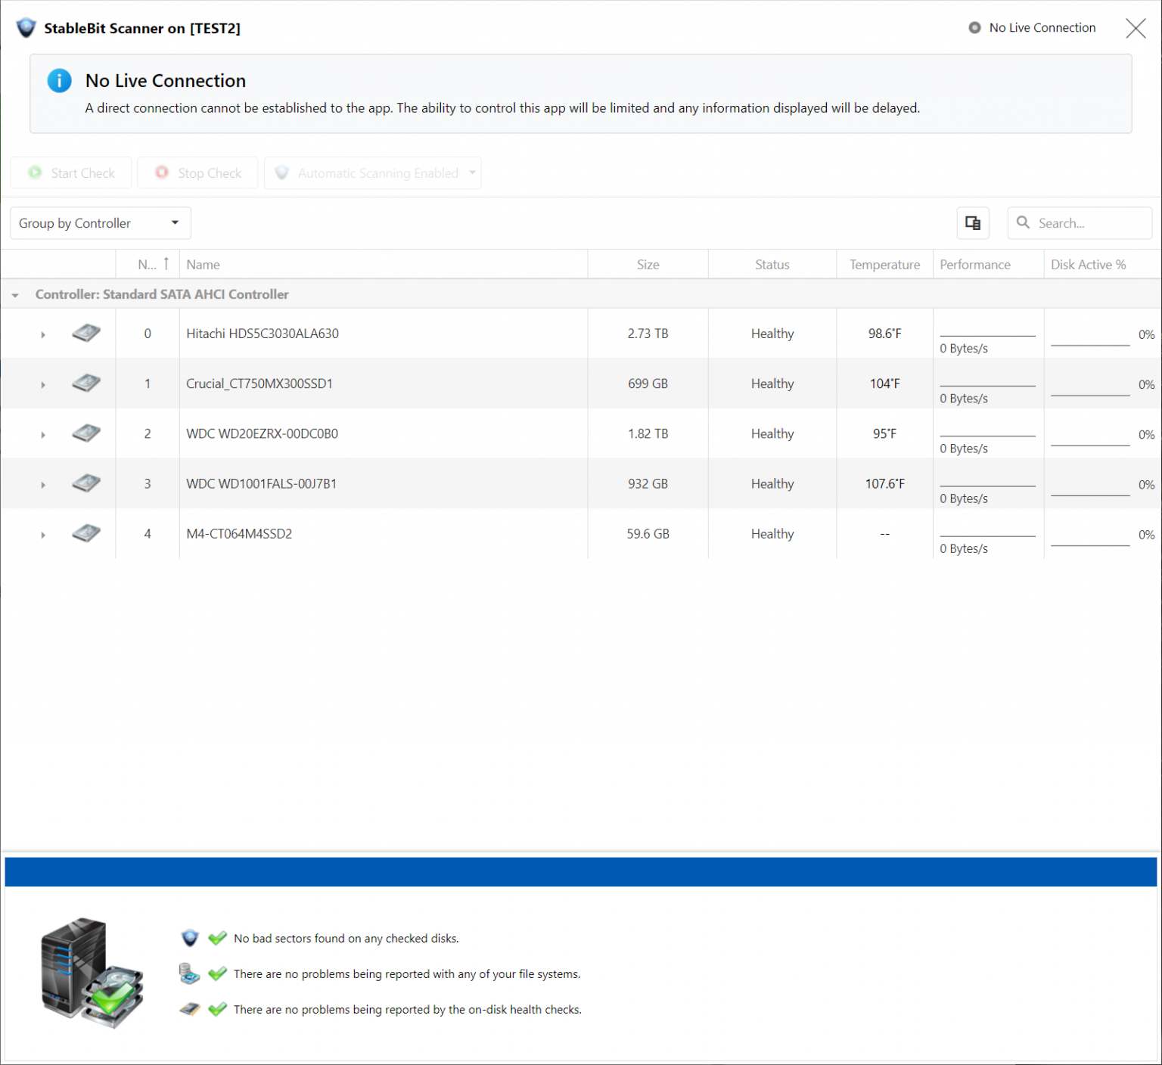Click the info icon in No Live Connection banner
The width and height of the screenshot is (1162, 1065).
(59, 81)
